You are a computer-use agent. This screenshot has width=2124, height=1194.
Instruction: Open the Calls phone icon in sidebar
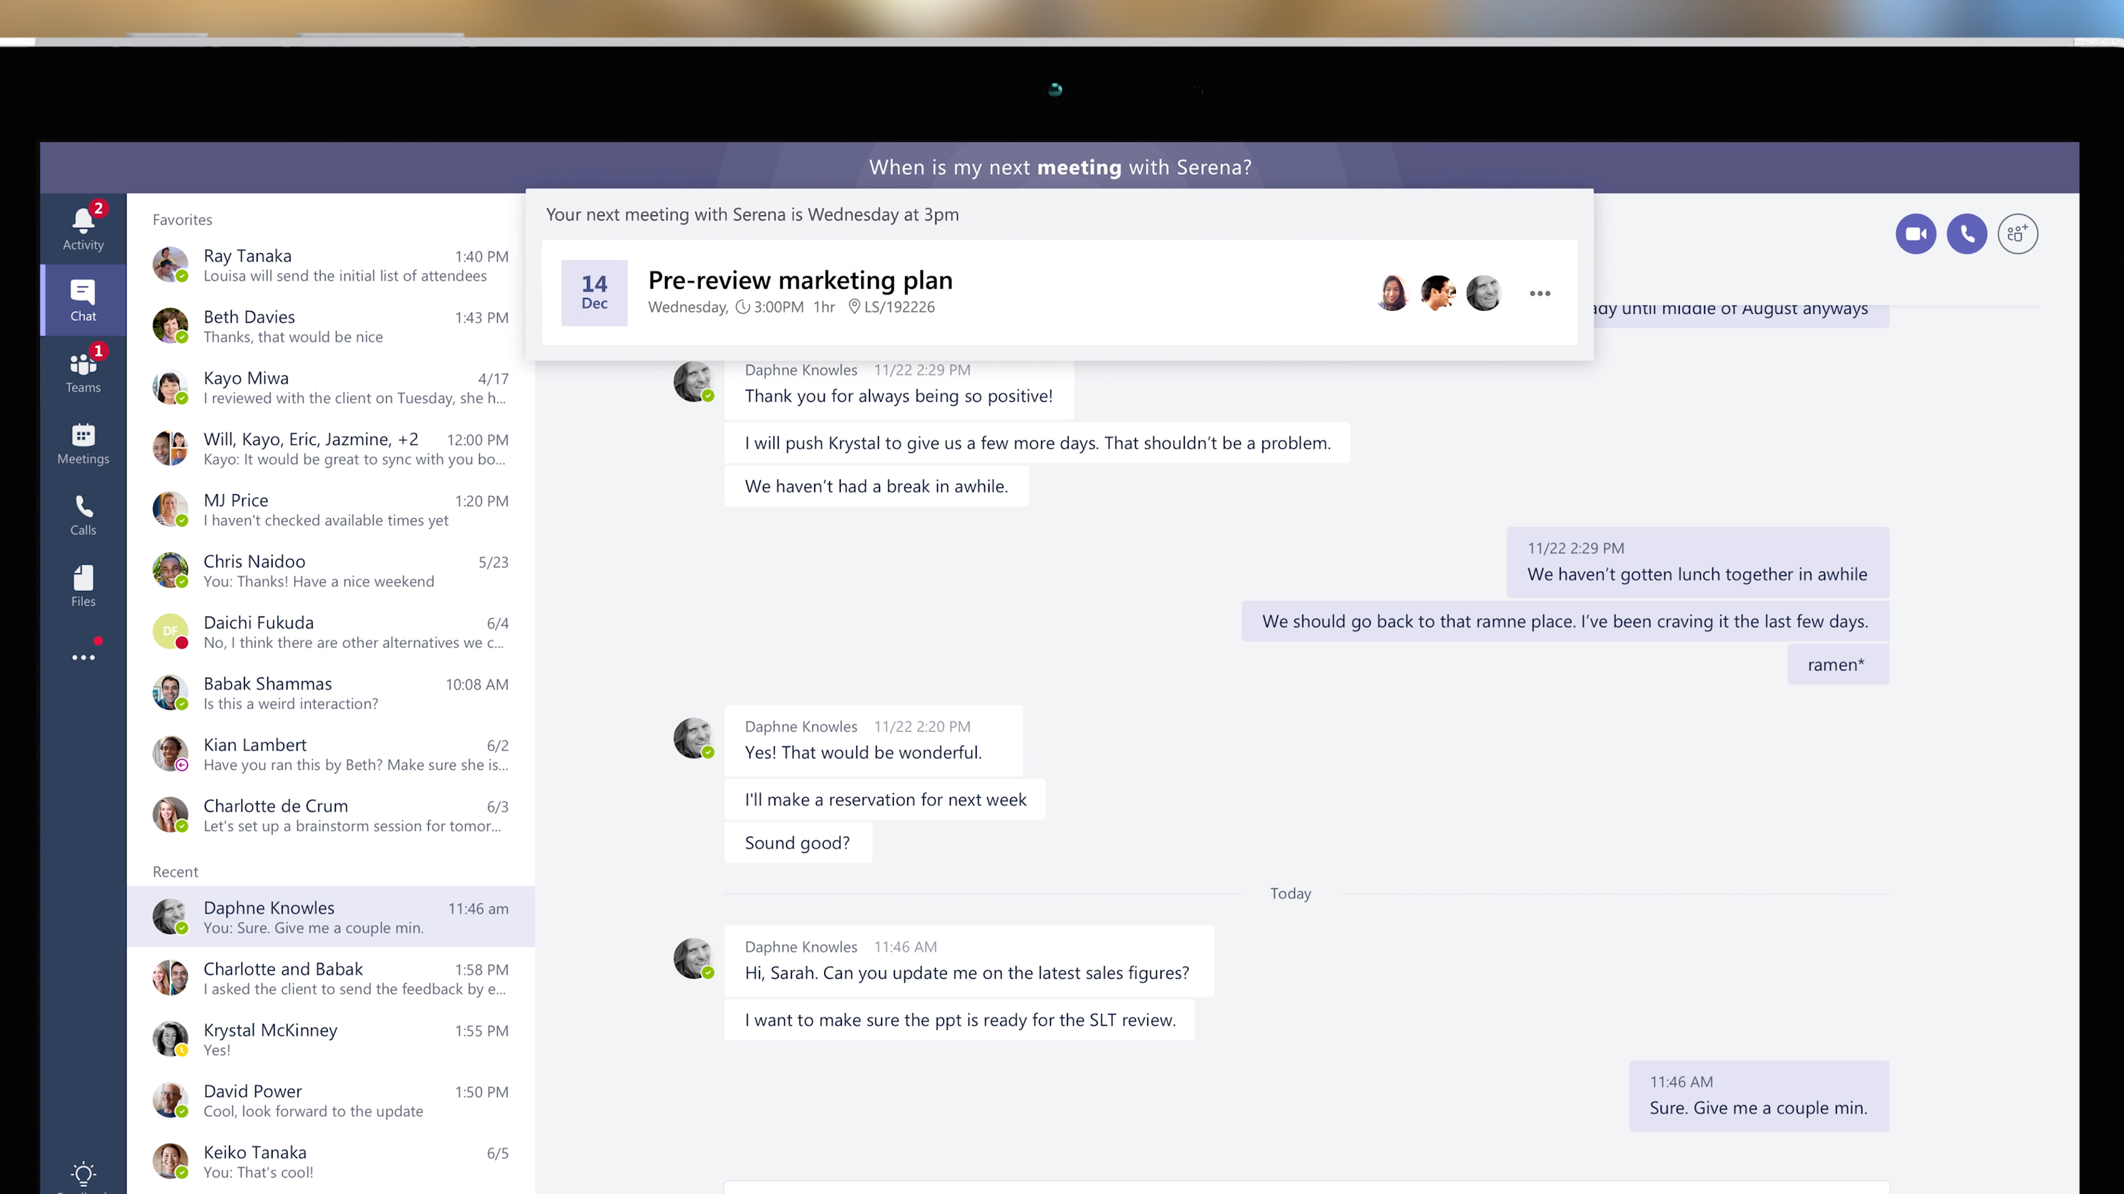[84, 515]
